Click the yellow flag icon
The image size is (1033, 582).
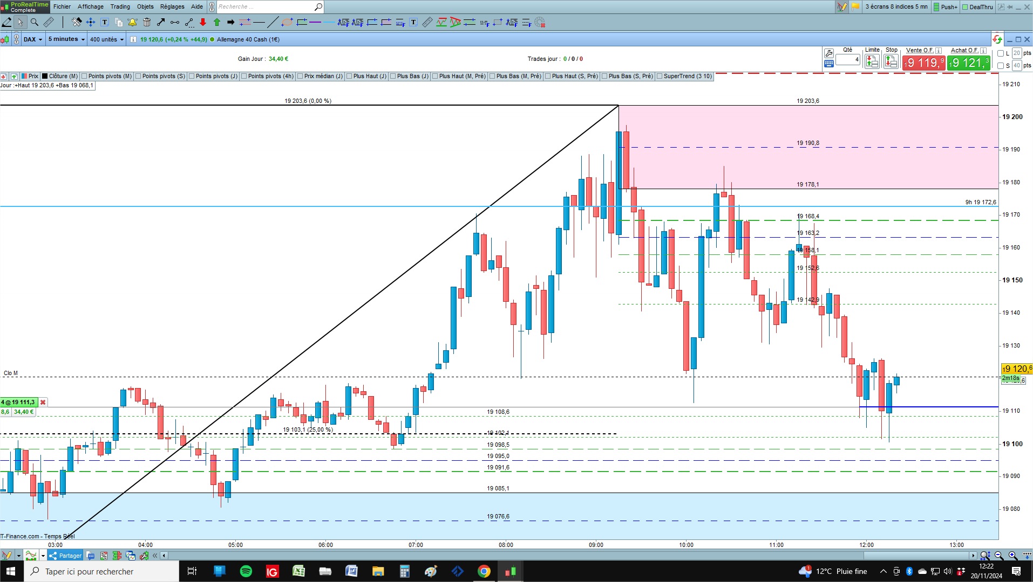tap(855, 7)
